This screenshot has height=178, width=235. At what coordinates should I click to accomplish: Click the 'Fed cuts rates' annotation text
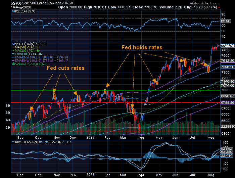tap(65, 68)
